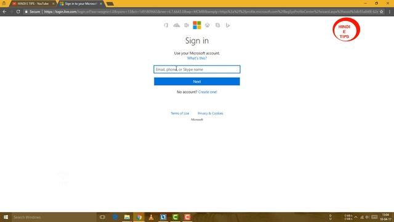The image size is (394, 222).
Task: Launch VLC media player from taskbar
Action: (x=151, y=217)
